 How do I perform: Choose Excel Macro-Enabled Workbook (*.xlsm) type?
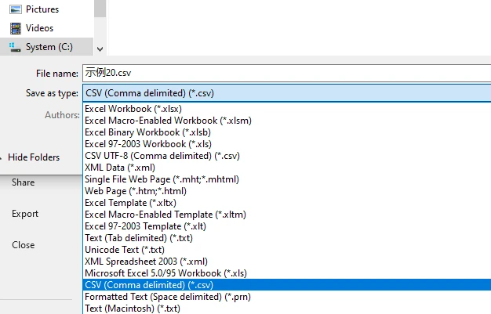tap(287, 121)
